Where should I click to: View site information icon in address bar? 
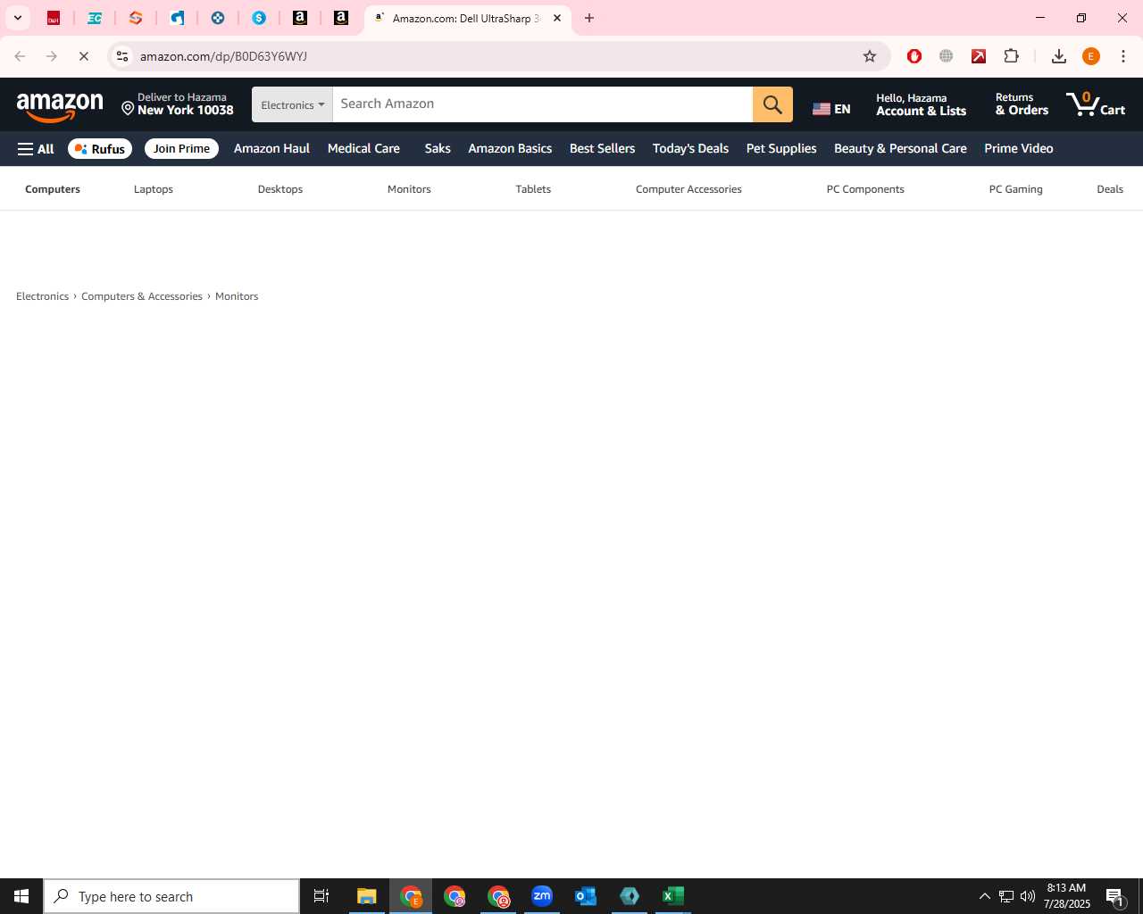coord(122,56)
